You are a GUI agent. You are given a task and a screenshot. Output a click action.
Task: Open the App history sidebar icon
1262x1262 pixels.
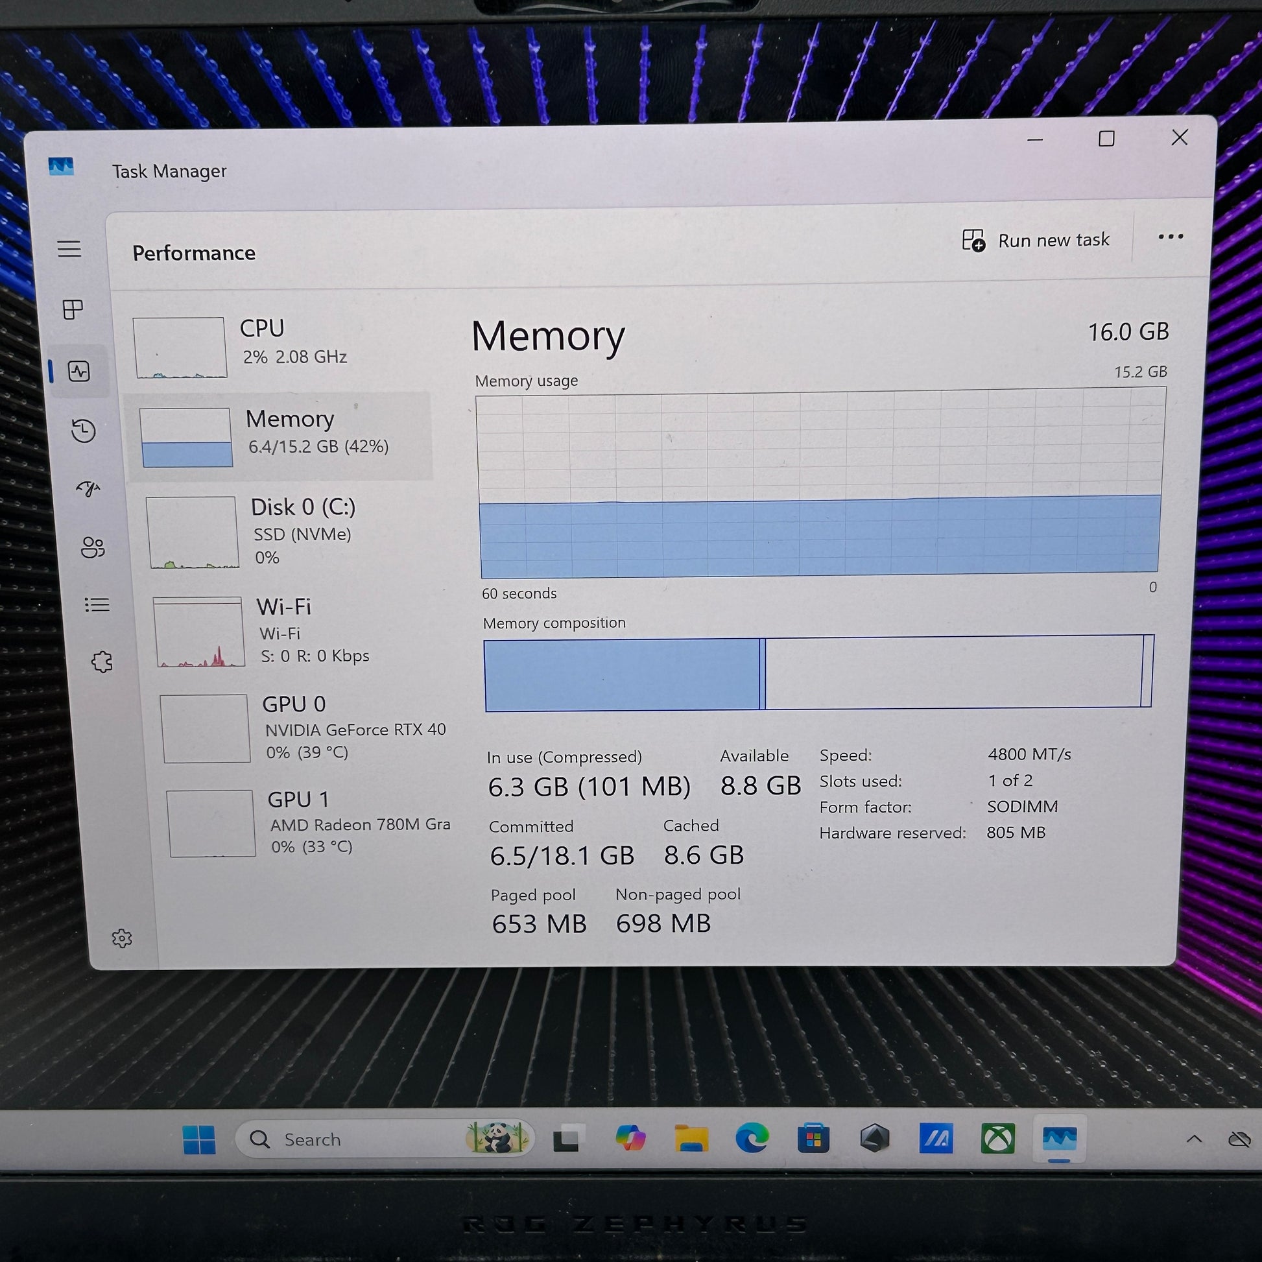click(x=84, y=431)
